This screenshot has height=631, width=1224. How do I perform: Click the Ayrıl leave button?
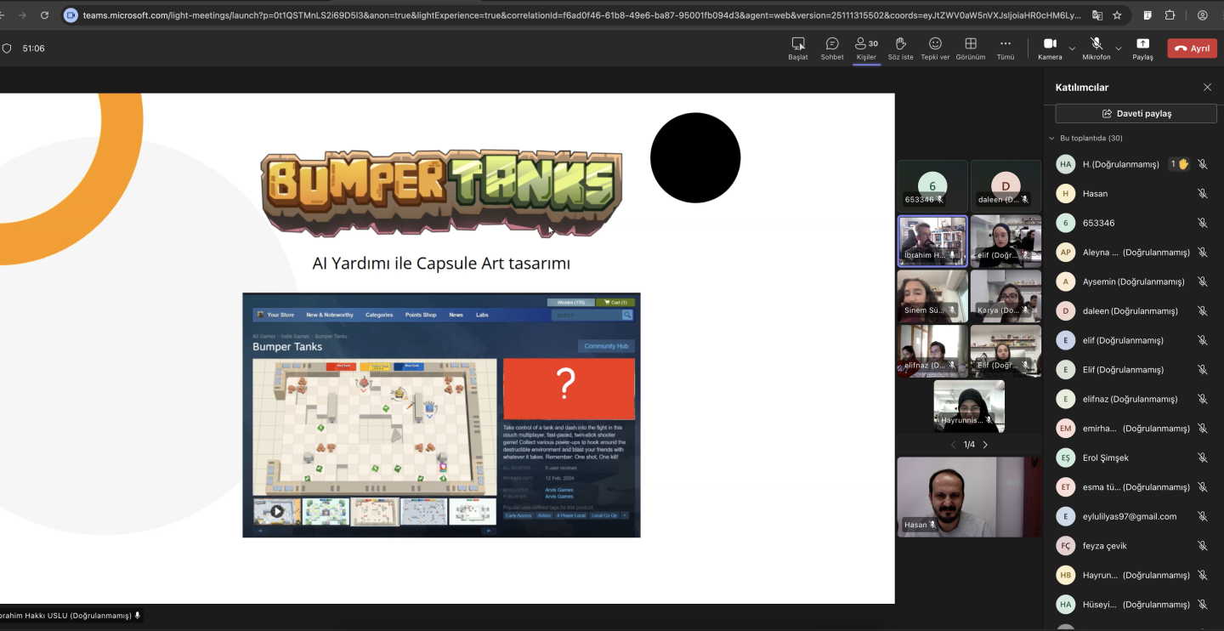click(x=1192, y=48)
